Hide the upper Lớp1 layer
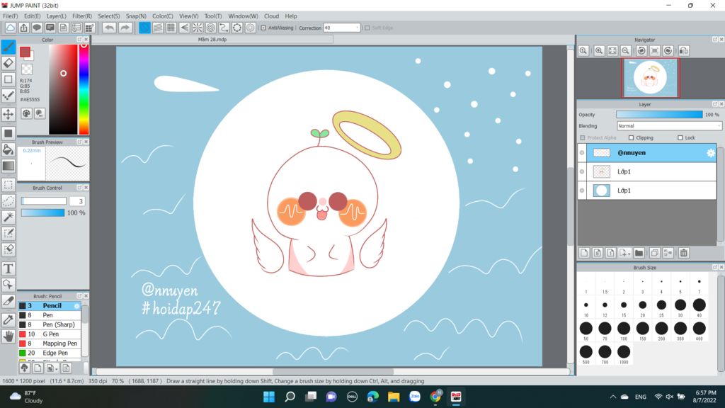Viewport: 725px width, 408px height. (582, 171)
